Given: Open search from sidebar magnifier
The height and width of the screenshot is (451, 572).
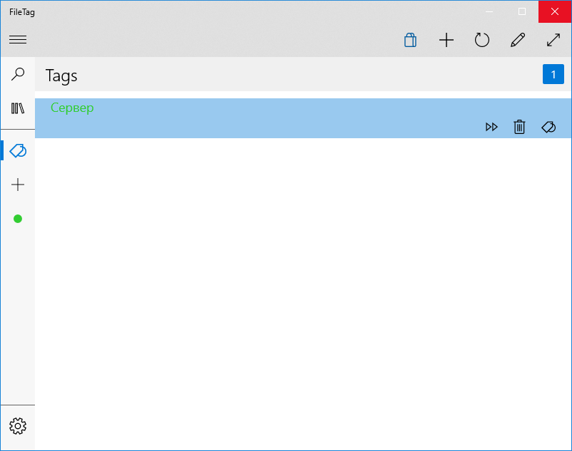Looking at the screenshot, I should (x=18, y=74).
